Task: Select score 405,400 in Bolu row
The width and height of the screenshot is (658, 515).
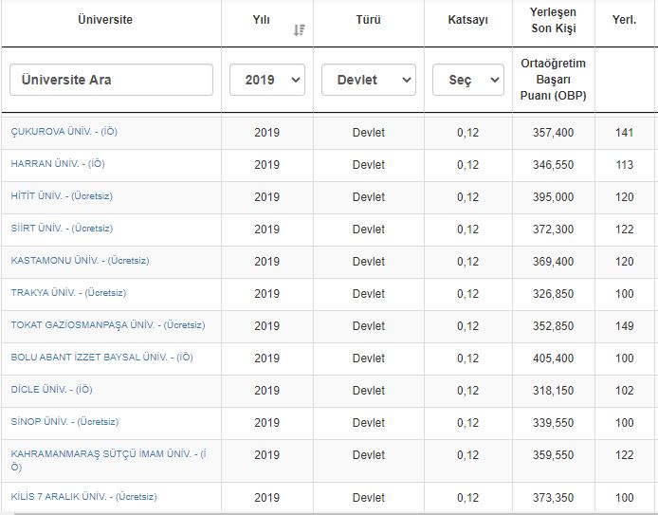Action: click(553, 359)
